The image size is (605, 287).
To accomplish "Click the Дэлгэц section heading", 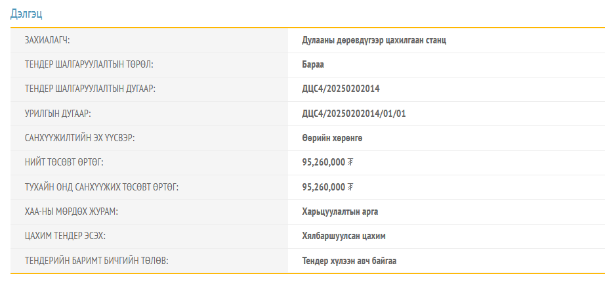I will tap(26, 14).
